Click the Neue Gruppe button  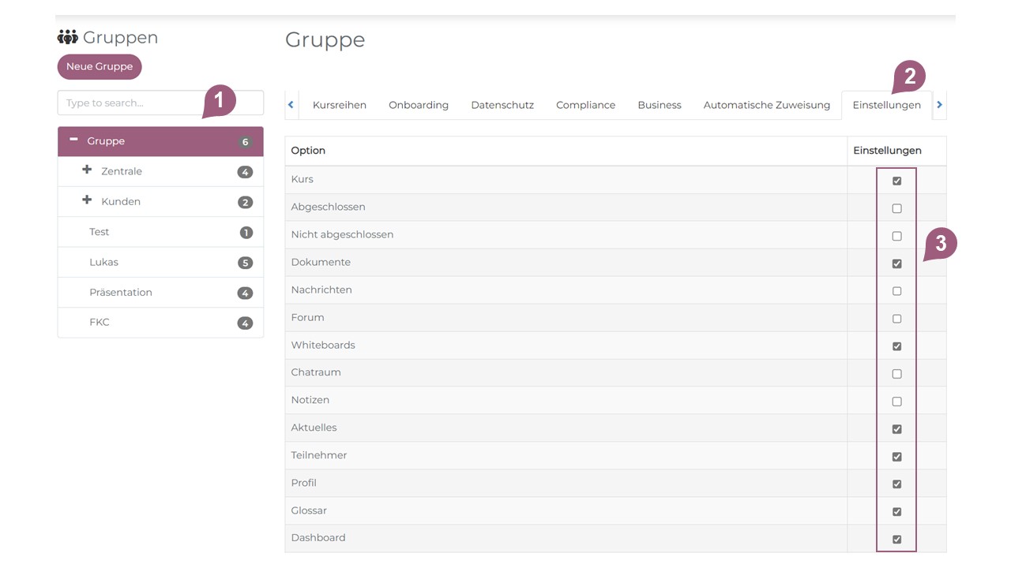pyautogui.click(x=100, y=67)
